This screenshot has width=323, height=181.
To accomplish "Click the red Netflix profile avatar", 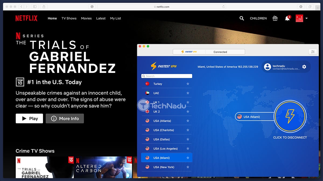I will coord(299,18).
